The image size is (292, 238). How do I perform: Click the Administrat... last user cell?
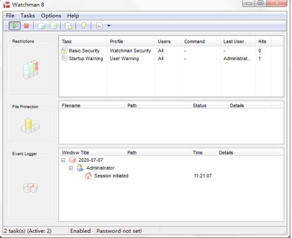237,59
